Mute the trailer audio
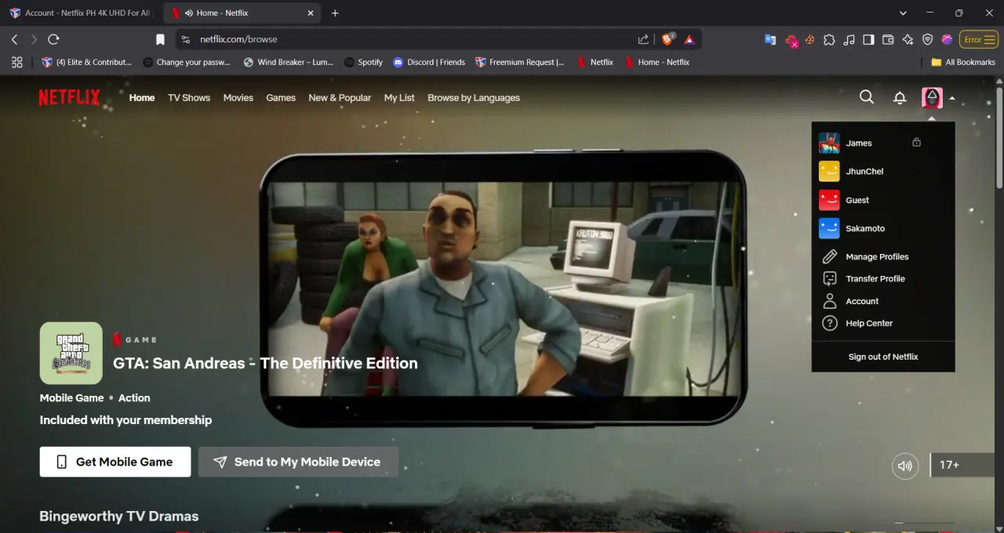 tap(905, 466)
